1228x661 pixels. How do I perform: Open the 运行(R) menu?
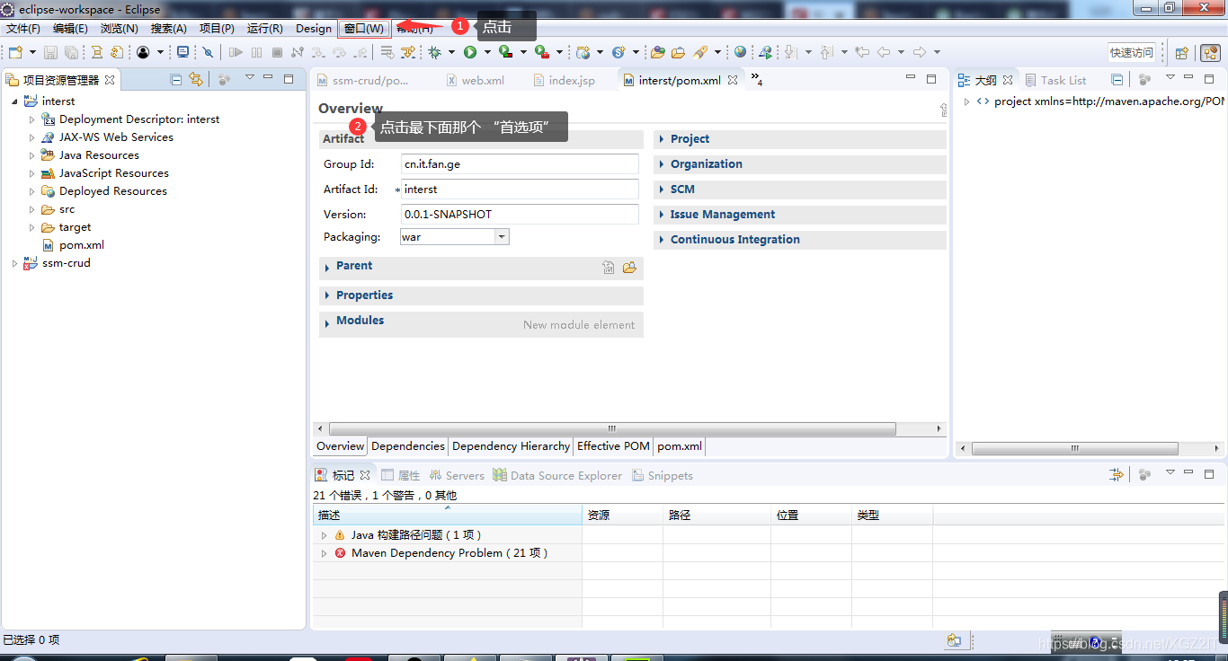coord(264,28)
